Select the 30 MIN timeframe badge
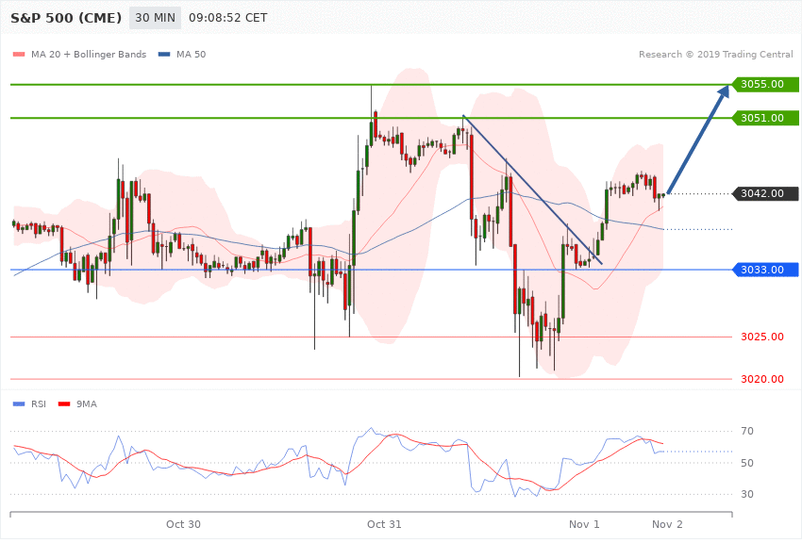The width and height of the screenshot is (802, 543). pos(155,18)
